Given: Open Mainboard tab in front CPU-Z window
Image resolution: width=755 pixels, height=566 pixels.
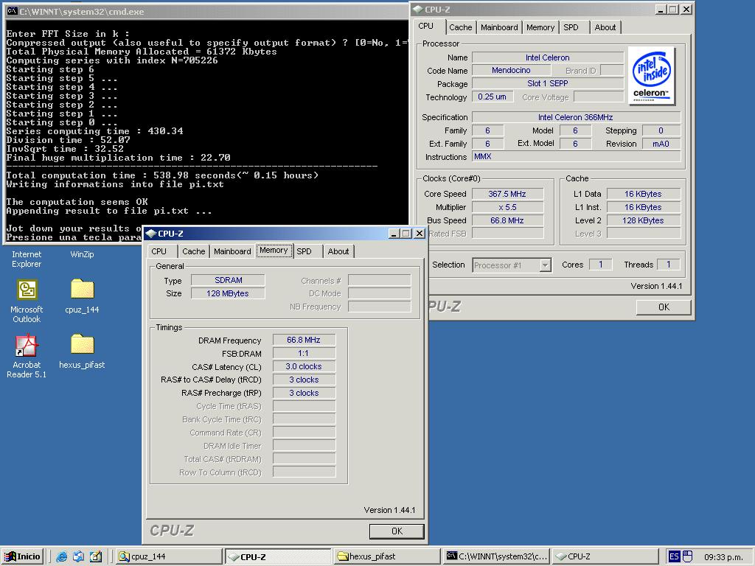Looking at the screenshot, I should pyautogui.click(x=232, y=251).
